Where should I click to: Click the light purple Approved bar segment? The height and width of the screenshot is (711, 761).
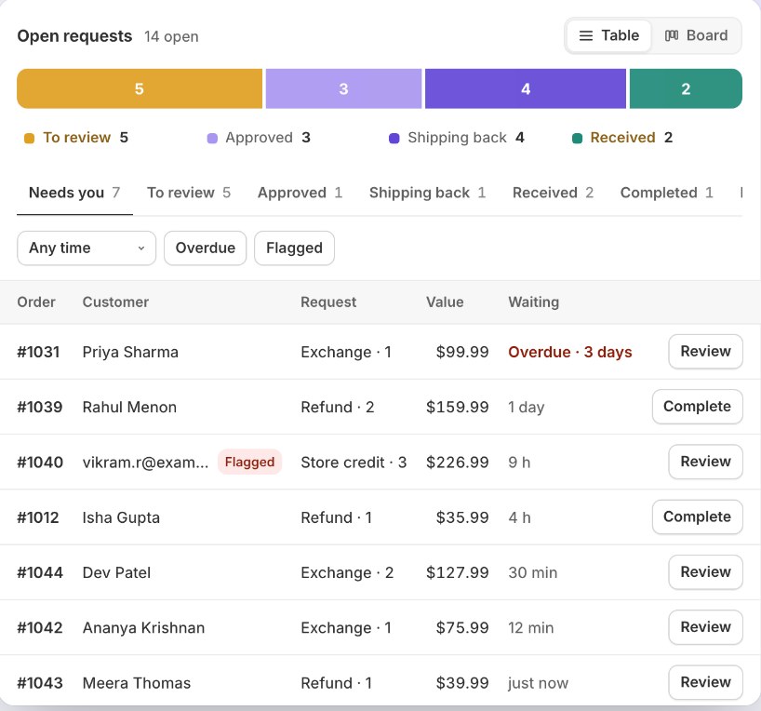[x=343, y=88]
